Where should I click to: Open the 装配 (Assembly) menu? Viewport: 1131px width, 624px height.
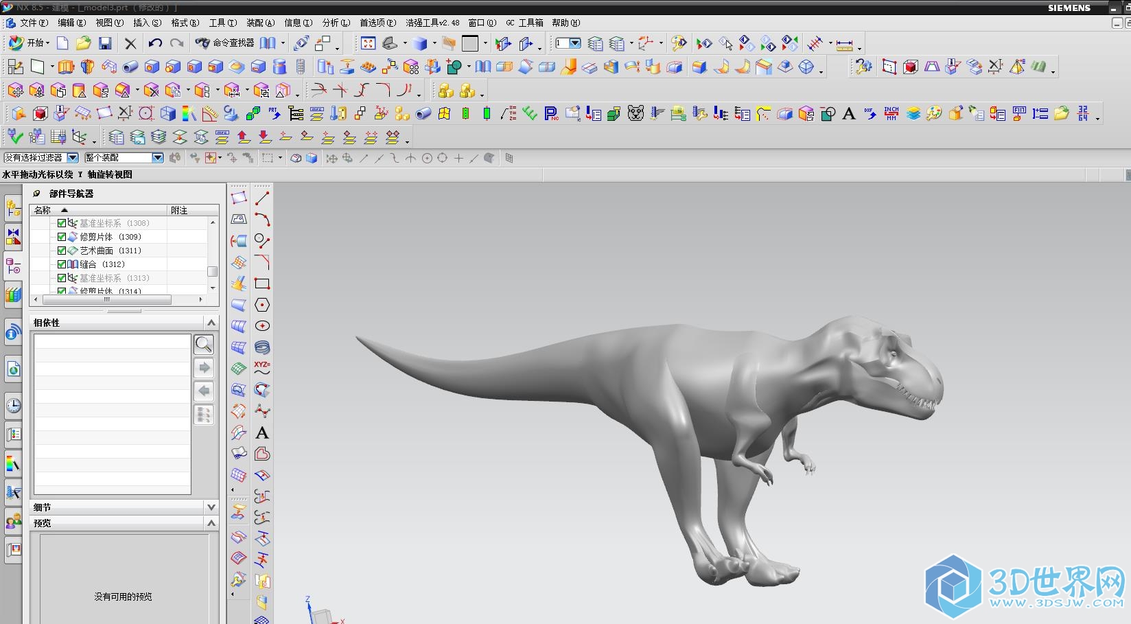pyautogui.click(x=260, y=23)
